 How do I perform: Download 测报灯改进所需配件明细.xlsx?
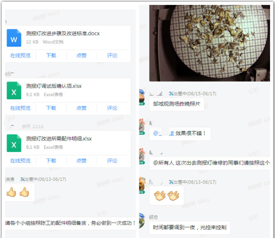[x=51, y=160]
